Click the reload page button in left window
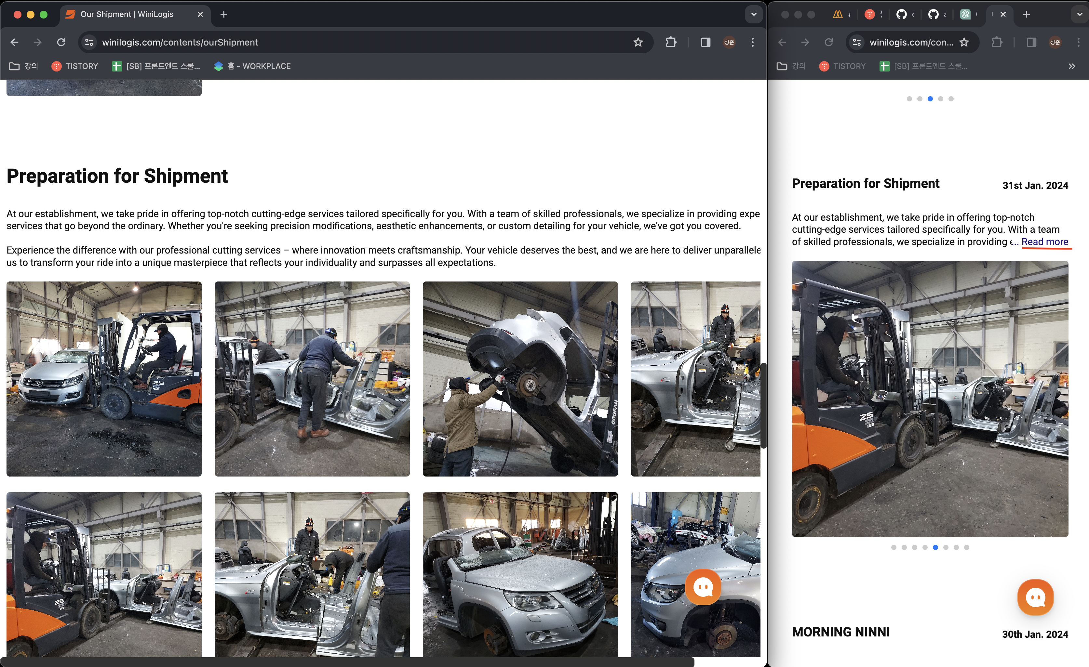This screenshot has height=667, width=1089. point(61,42)
